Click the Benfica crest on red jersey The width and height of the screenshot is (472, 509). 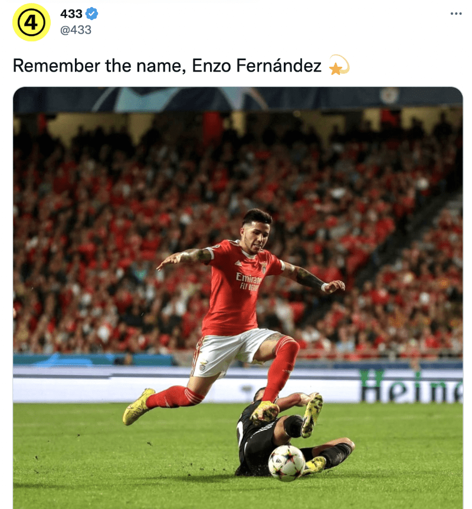(x=264, y=268)
